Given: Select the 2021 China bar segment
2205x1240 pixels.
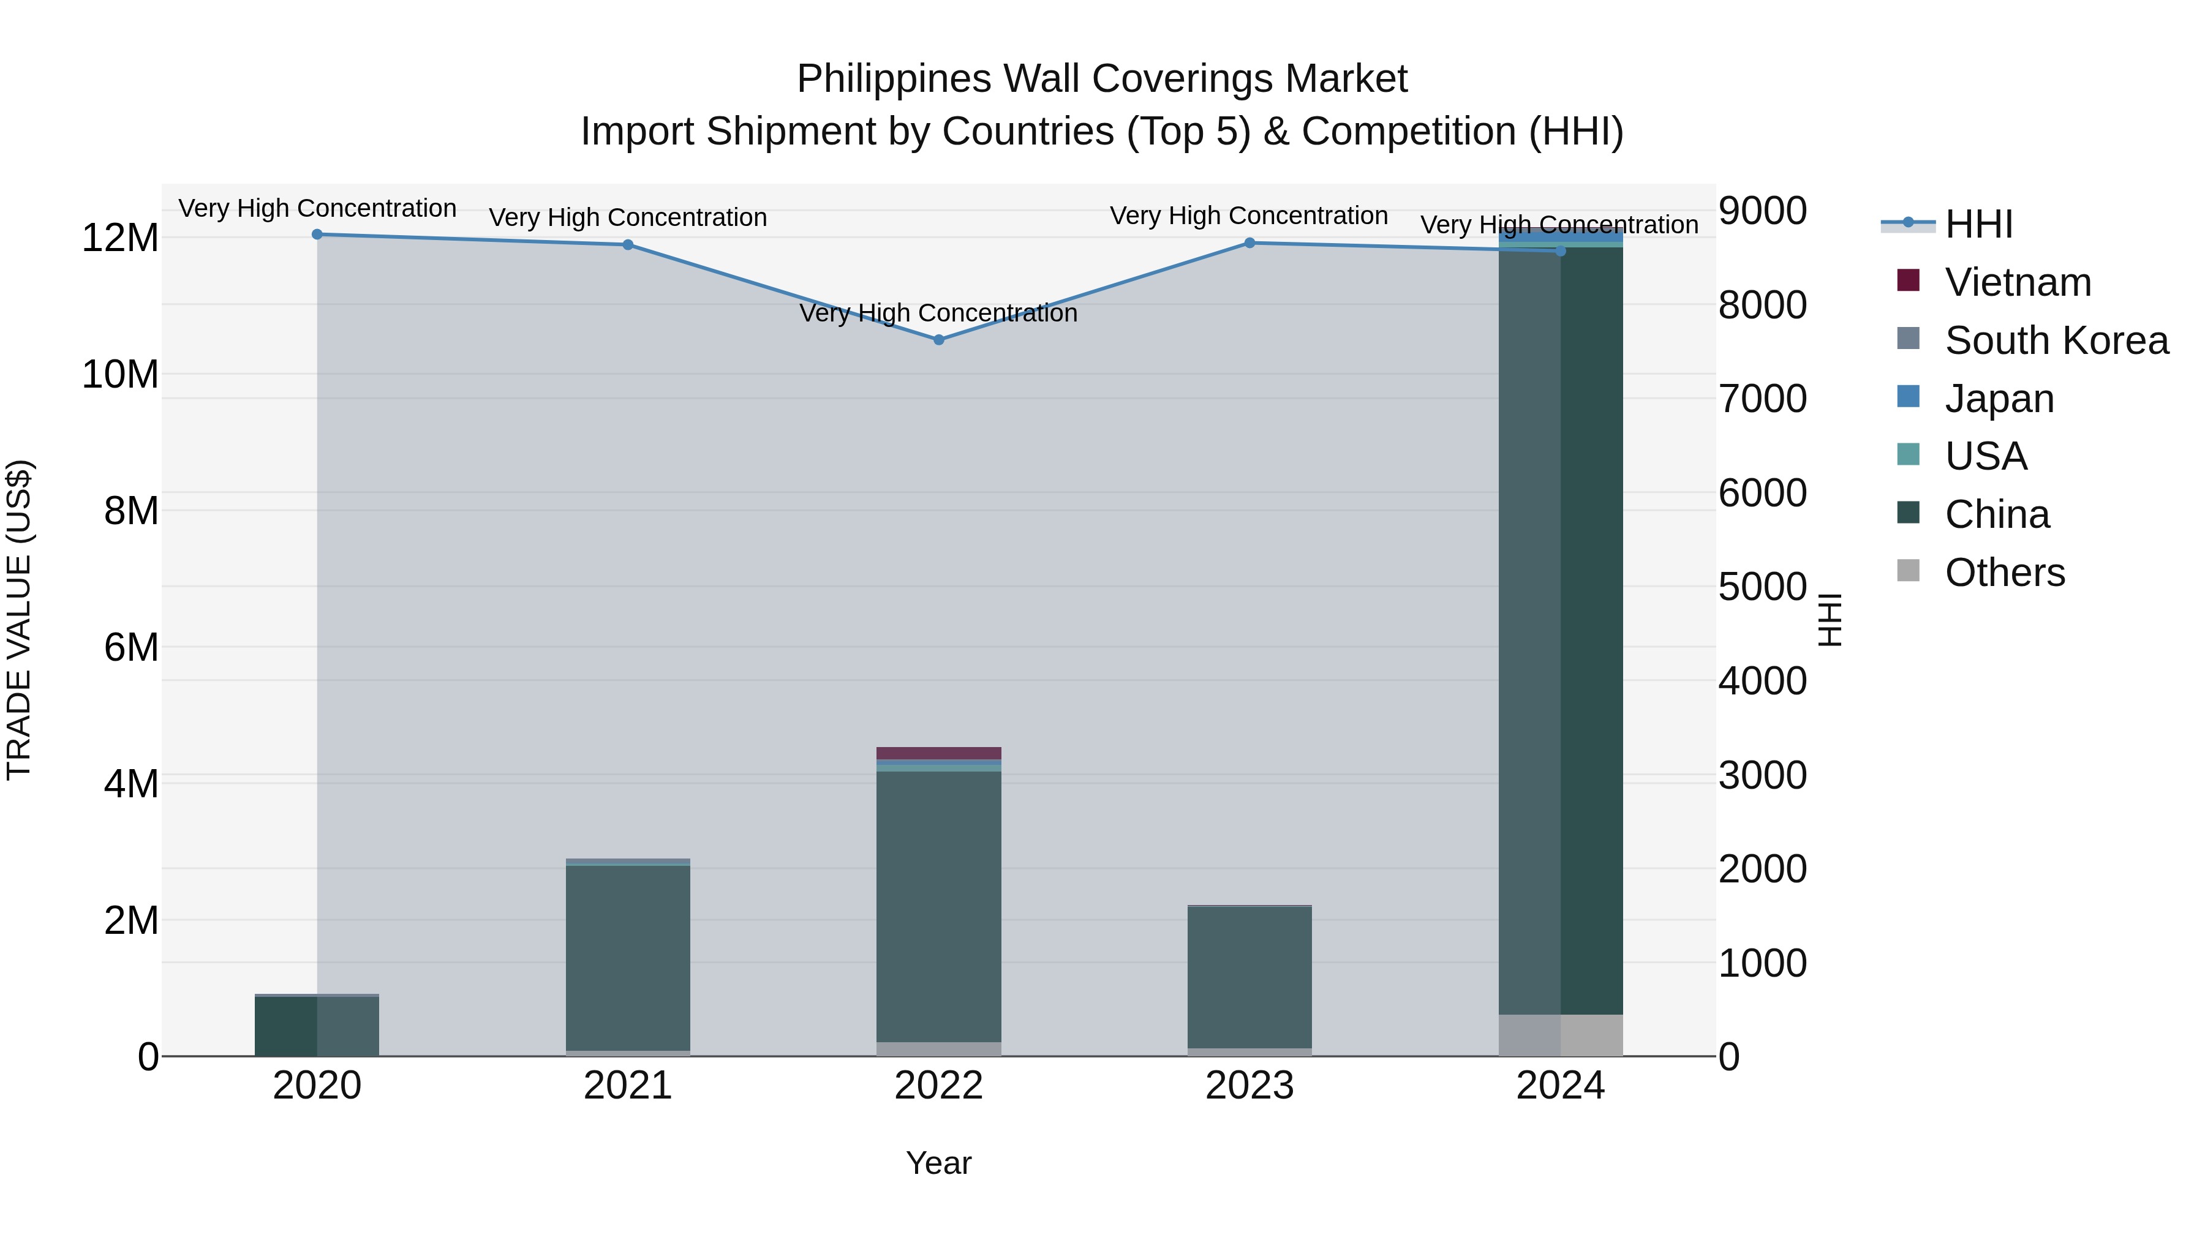Looking at the screenshot, I should pos(627,958).
